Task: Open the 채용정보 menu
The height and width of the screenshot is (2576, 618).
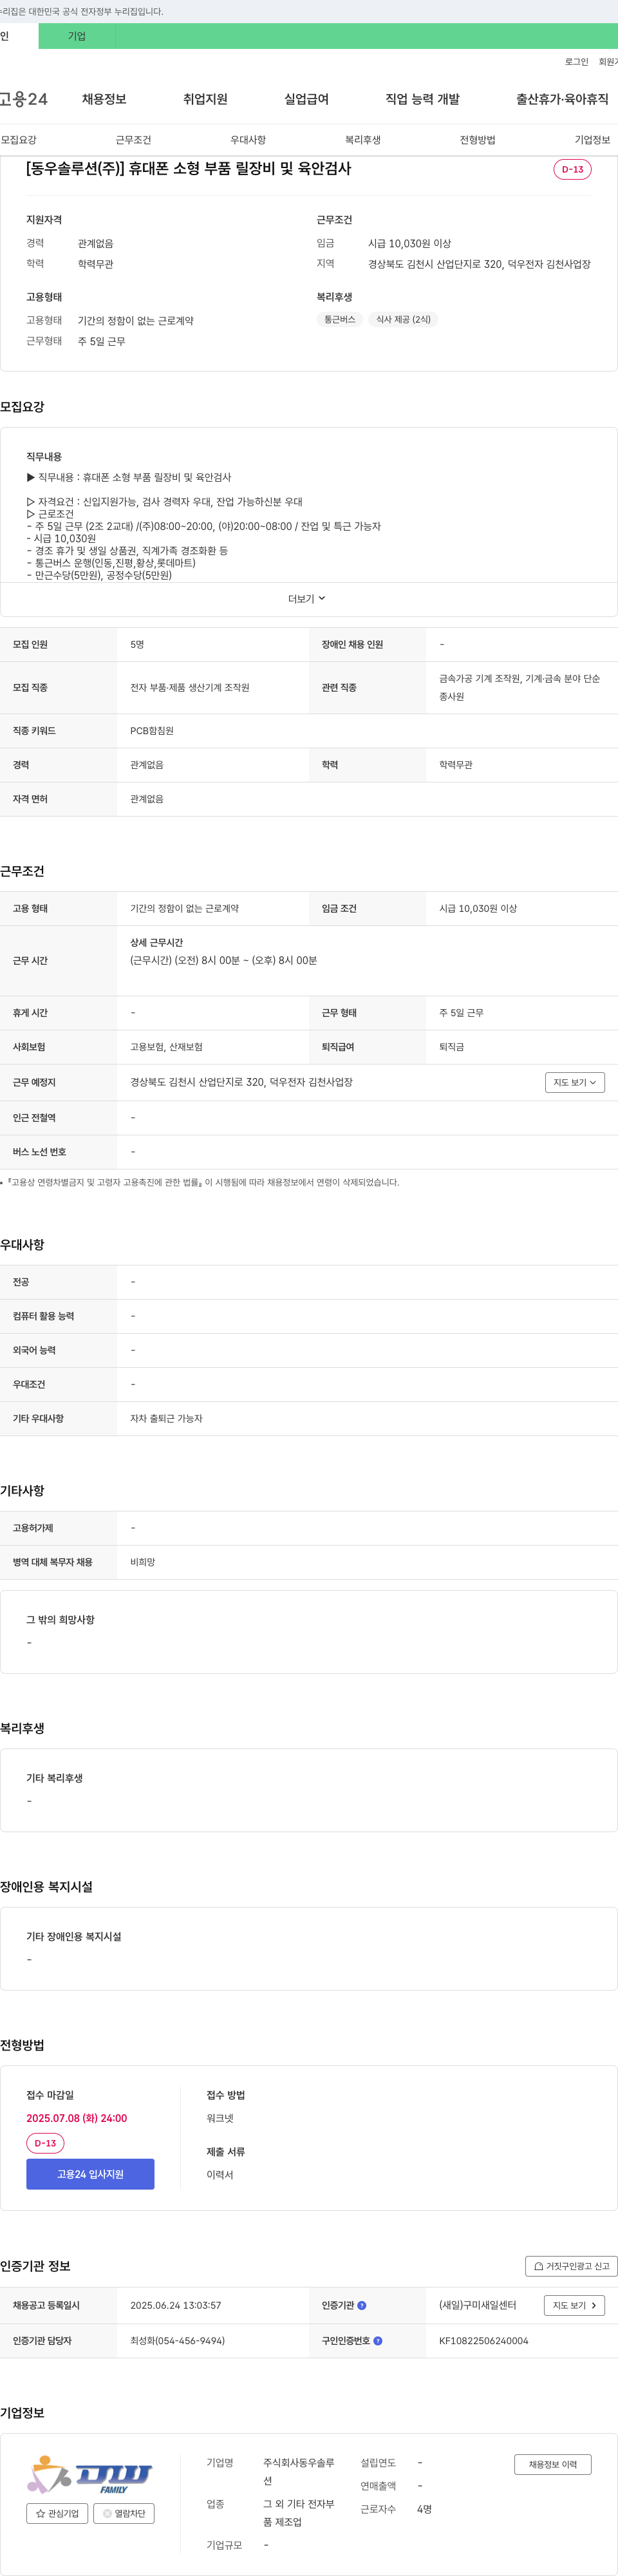Action: (104, 99)
